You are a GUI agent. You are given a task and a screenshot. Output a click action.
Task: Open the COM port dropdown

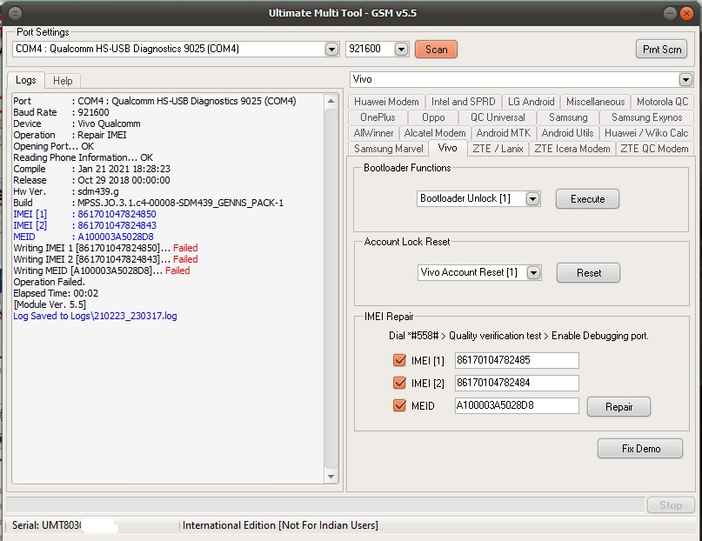[331, 49]
